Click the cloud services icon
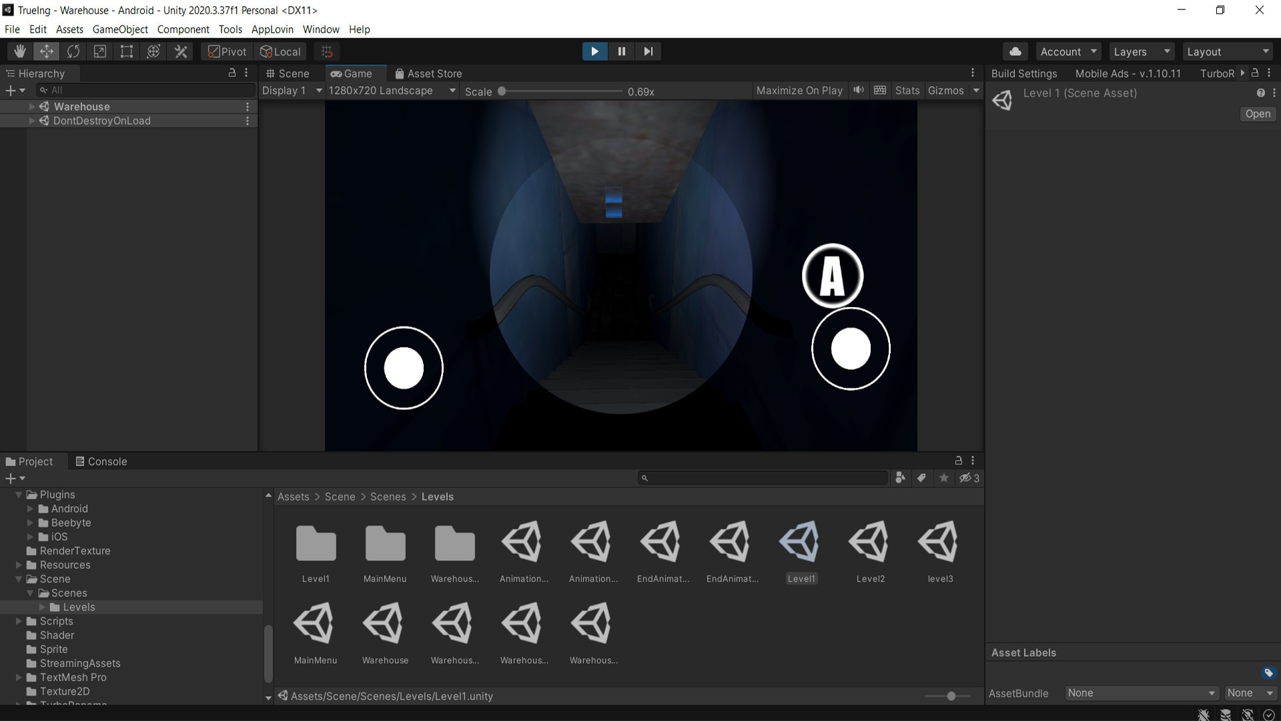This screenshot has height=721, width=1281. tap(1015, 51)
